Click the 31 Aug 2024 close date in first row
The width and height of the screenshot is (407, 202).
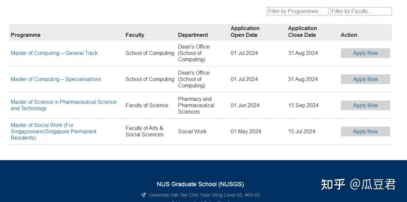point(303,53)
